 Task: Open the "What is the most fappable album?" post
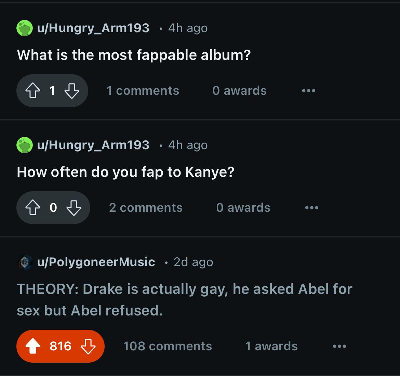(134, 55)
